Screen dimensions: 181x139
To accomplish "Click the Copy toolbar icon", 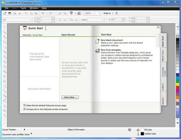I will (x=31, y=13).
